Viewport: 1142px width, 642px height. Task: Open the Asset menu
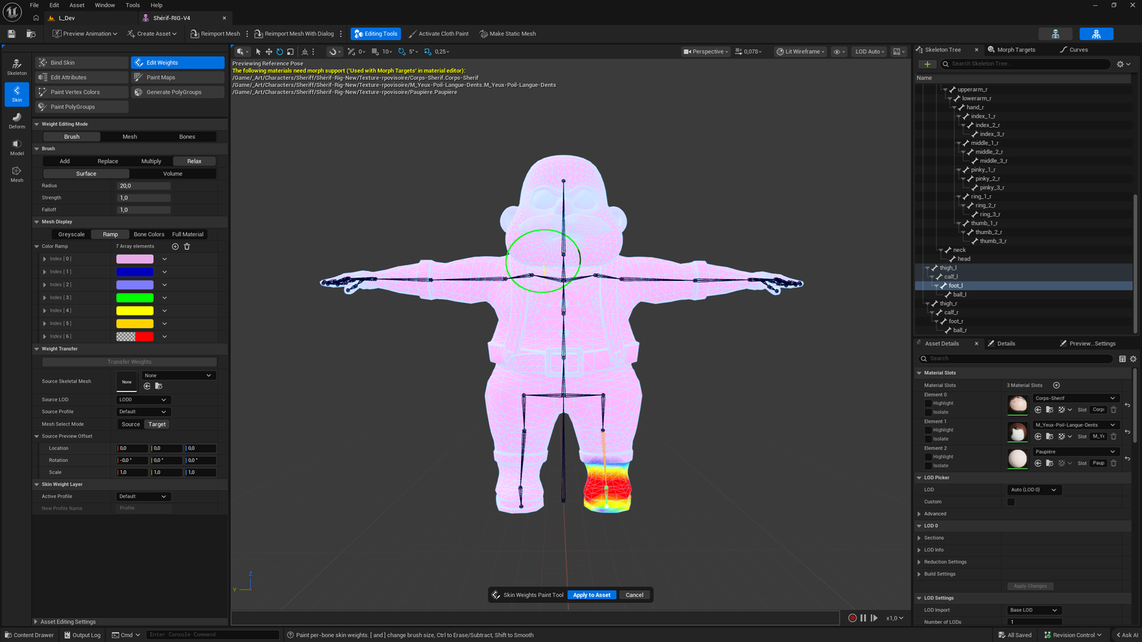coord(77,5)
